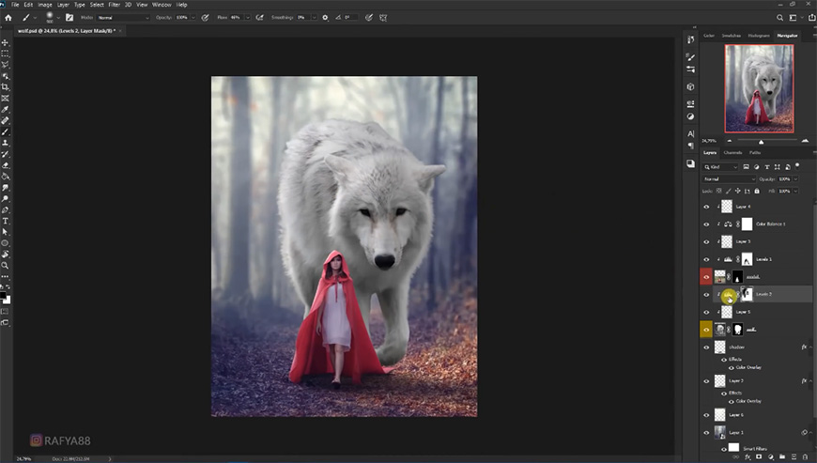Screen dimensions: 817x463
Task: Open the layer Opacity dropdown arrow
Action: pos(795,179)
